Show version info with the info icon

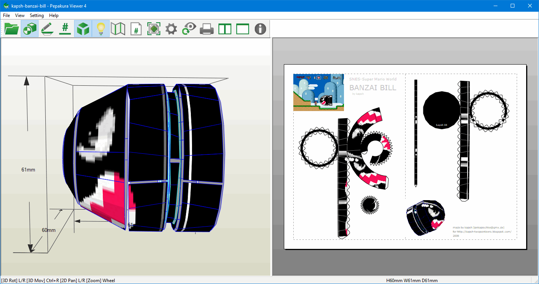tap(260, 29)
